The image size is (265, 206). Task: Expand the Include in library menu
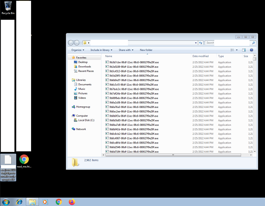[x=101, y=50]
